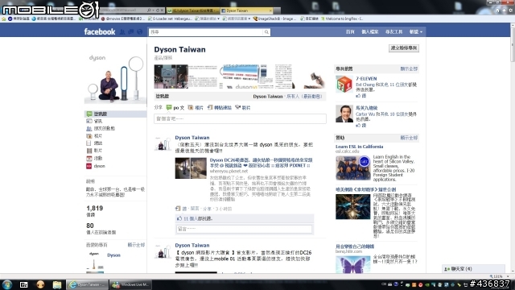Open the friends' activity icon in the sidebar
Screen dimensions: 515x290
click(x=89, y=129)
